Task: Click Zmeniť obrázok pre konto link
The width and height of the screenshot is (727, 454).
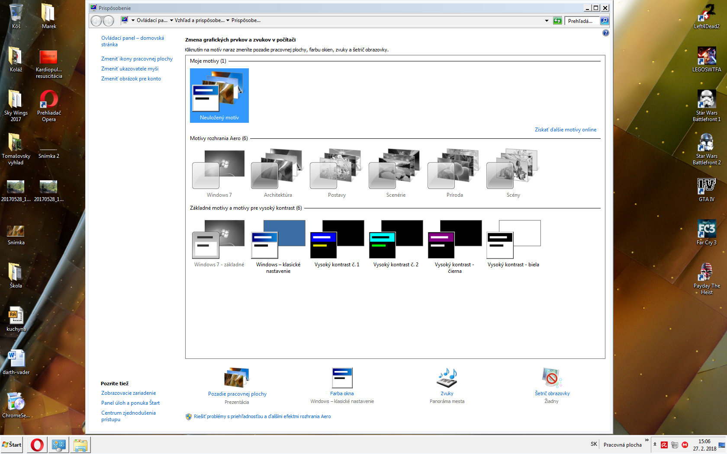Action: [x=131, y=79]
